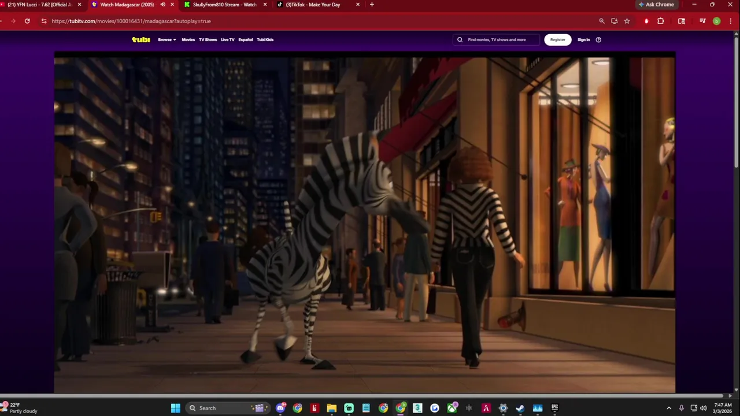Image resolution: width=740 pixels, height=416 pixels.
Task: Click the red hand blocker extension icon
Action: (x=646, y=21)
